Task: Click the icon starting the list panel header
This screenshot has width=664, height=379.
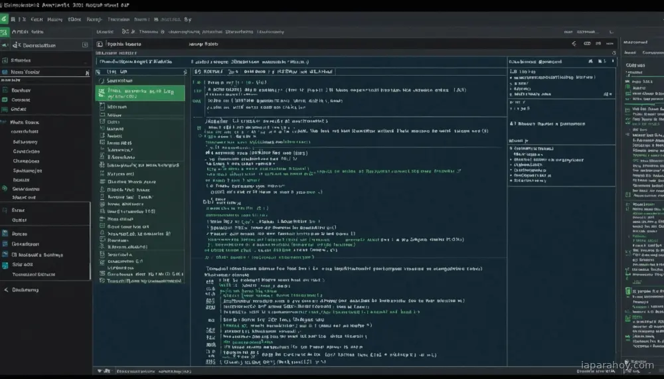Action: coord(98,72)
